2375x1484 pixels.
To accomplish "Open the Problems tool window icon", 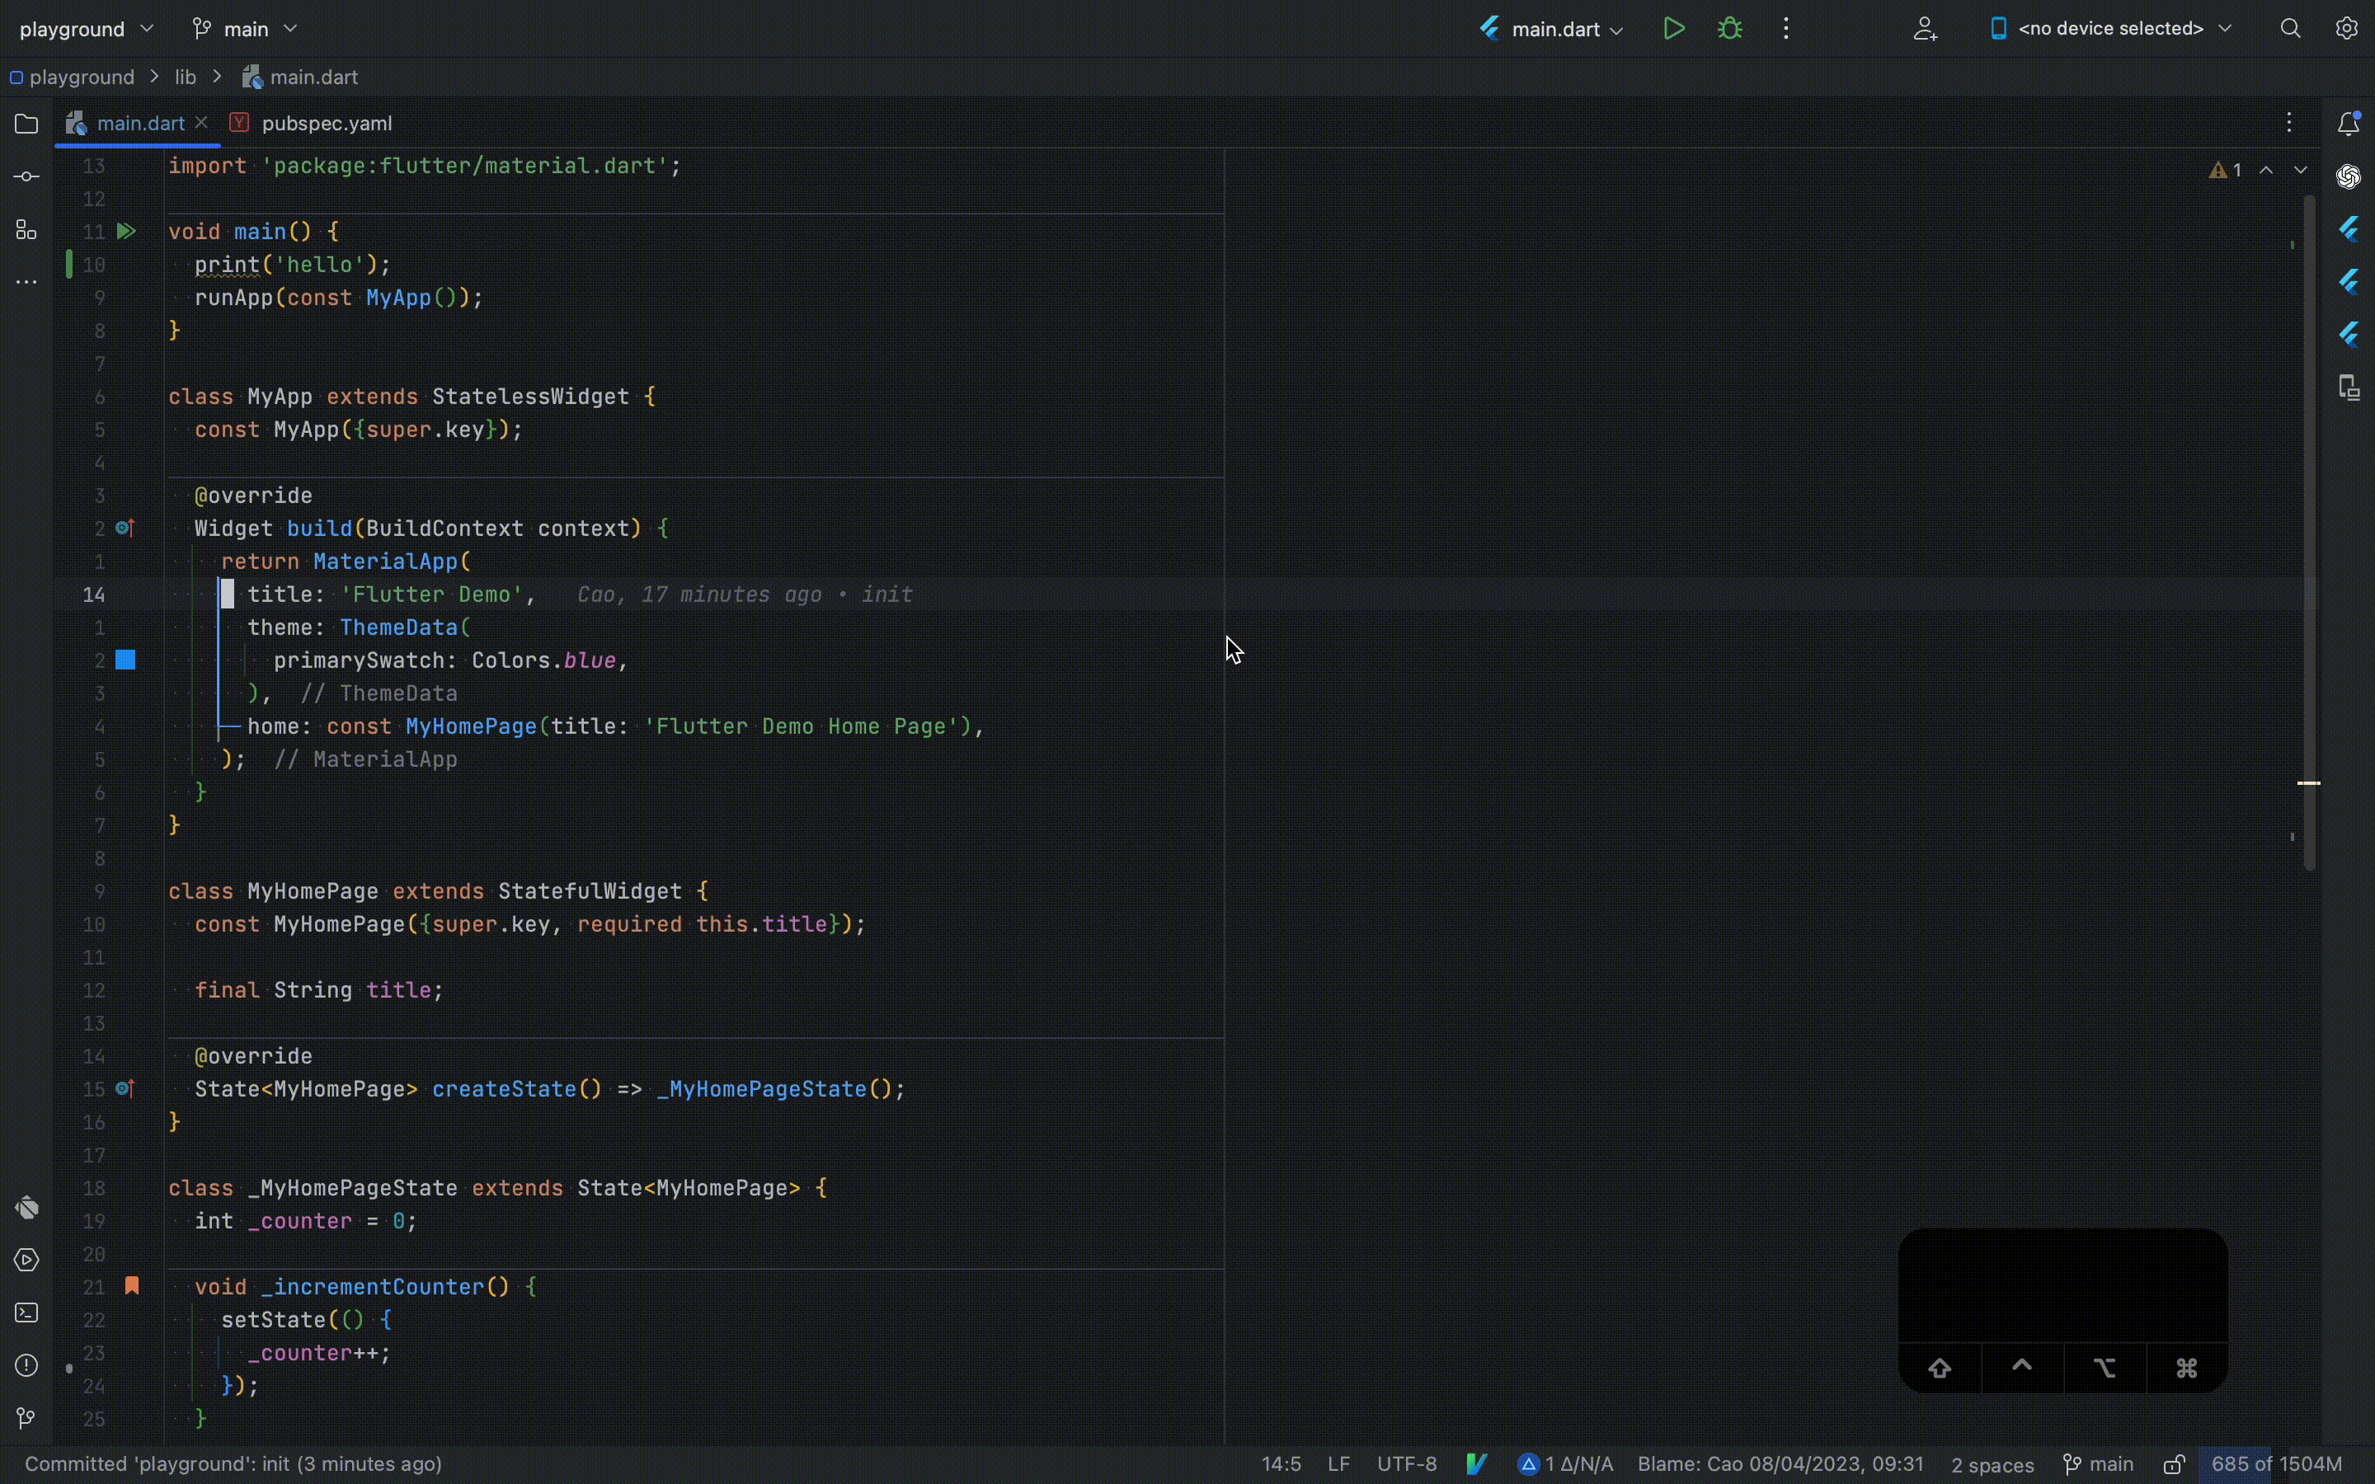I will 26,1365.
